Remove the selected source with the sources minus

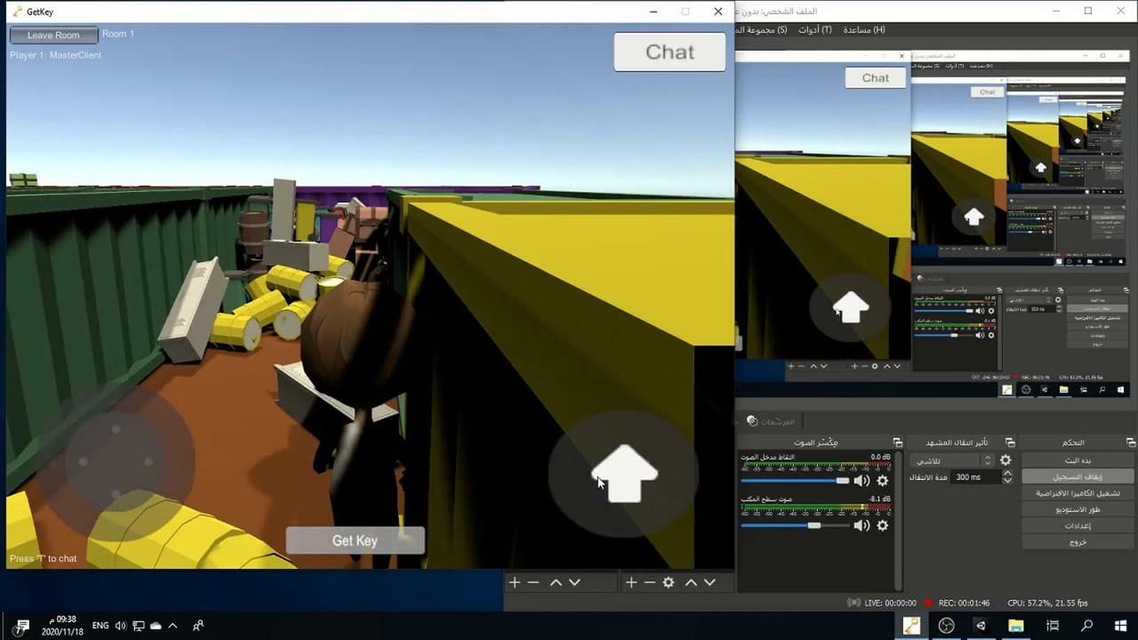(x=650, y=582)
